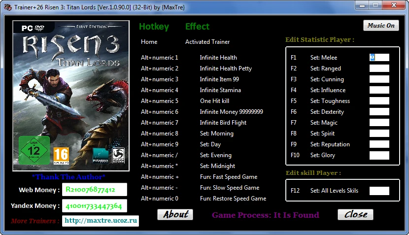Click the F12 Set: All Levels Skils label

click(324, 191)
